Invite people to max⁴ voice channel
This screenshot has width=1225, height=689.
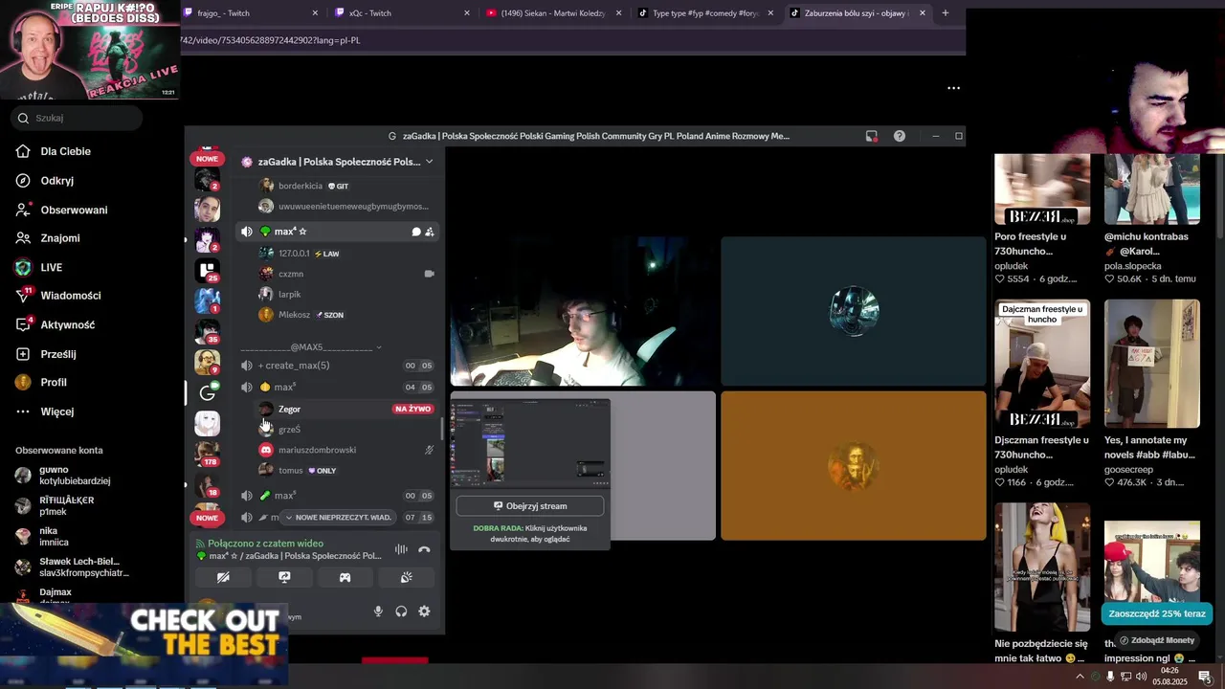430,232
